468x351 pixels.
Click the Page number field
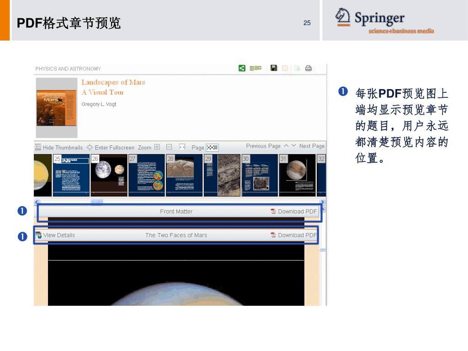pos(212,148)
